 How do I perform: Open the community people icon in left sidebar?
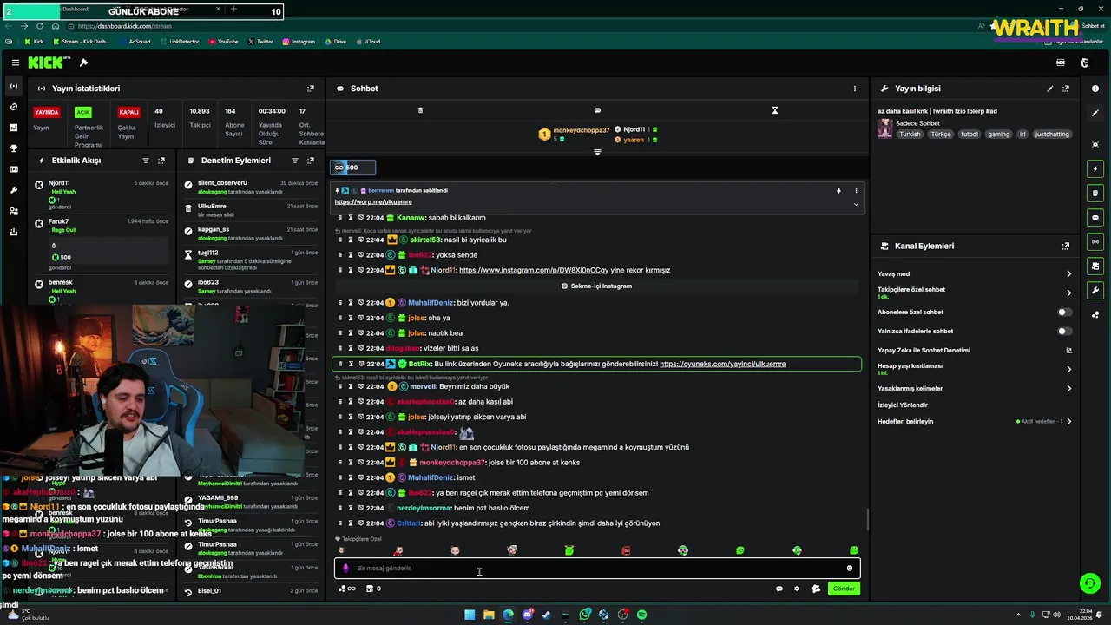(13, 211)
